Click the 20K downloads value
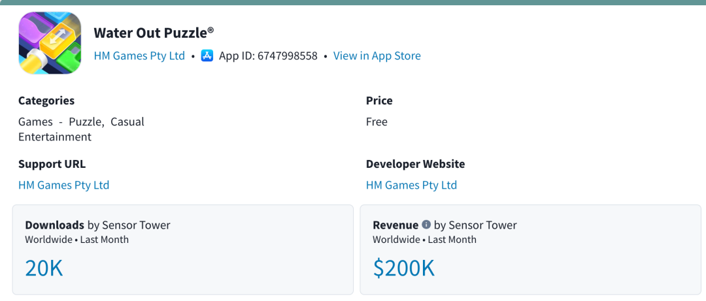 click(44, 268)
